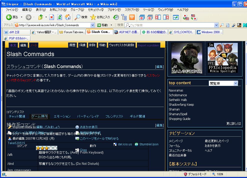
Task: Open the メインページ navigation link
Action: tap(176, 141)
